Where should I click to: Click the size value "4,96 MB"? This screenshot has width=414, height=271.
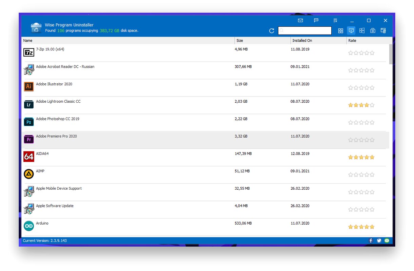click(x=241, y=49)
